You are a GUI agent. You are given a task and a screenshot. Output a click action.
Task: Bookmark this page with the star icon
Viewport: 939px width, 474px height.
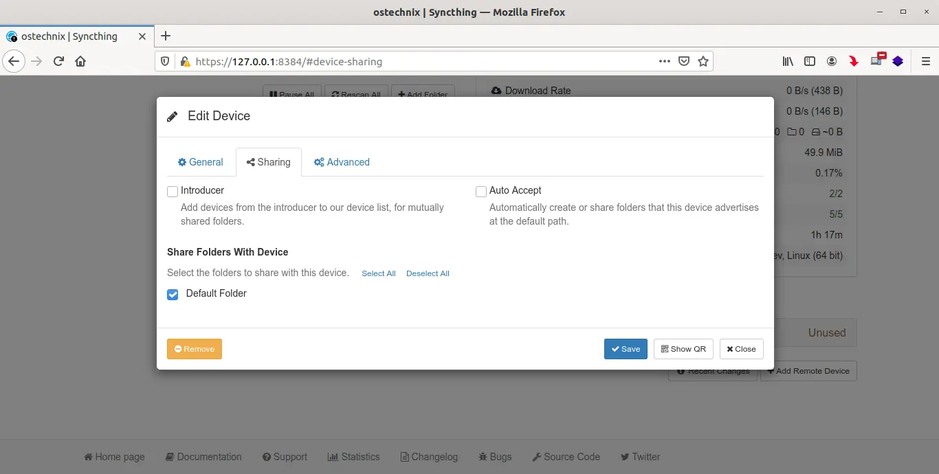coord(703,61)
